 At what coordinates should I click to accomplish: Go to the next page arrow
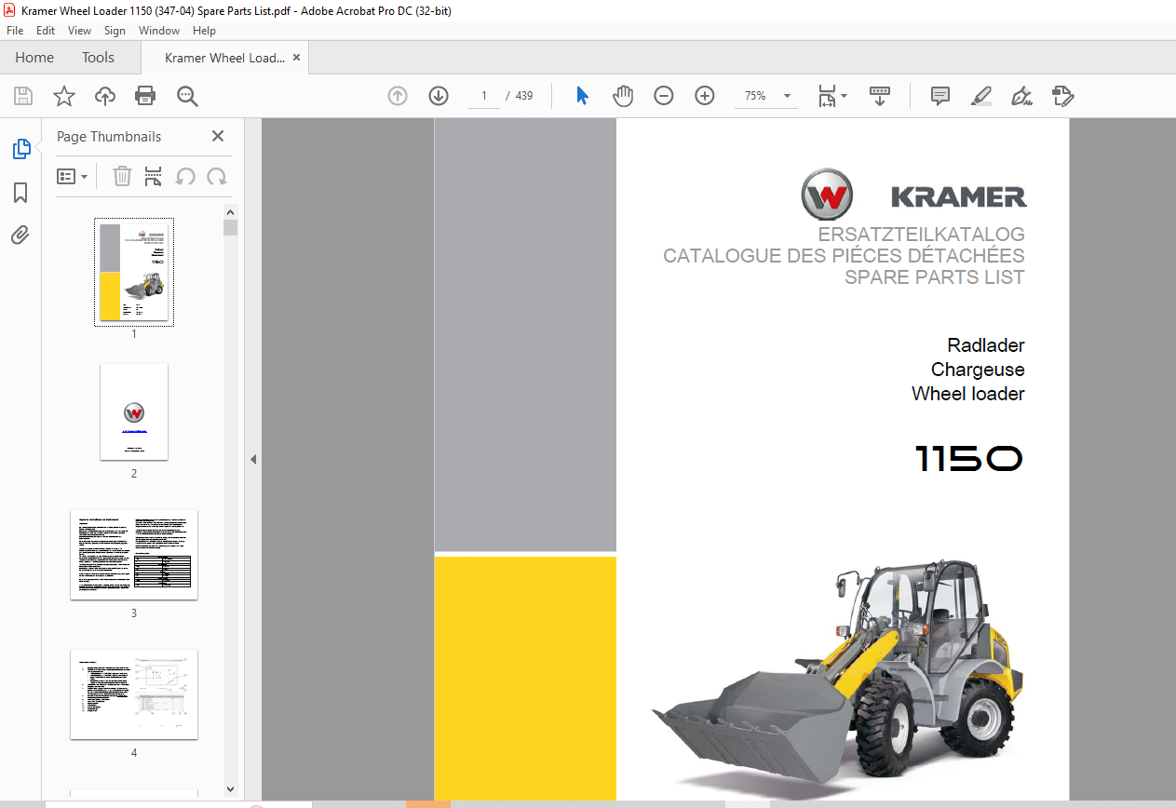[x=439, y=96]
